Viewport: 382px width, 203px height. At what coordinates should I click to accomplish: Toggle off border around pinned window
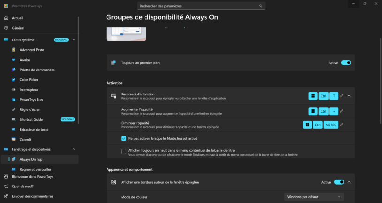[x=339, y=182]
